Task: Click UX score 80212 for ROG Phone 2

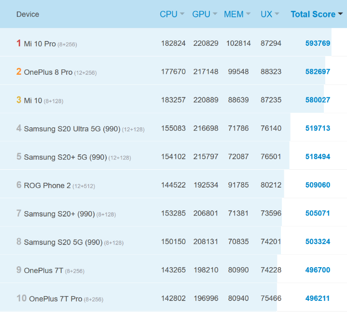Action: coord(271,185)
